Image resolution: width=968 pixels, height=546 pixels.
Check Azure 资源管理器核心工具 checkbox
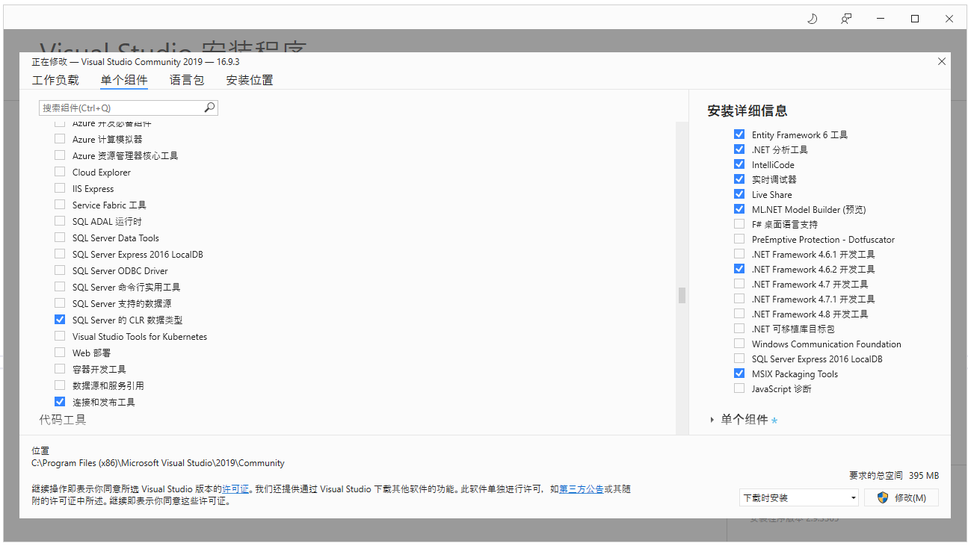click(60, 155)
